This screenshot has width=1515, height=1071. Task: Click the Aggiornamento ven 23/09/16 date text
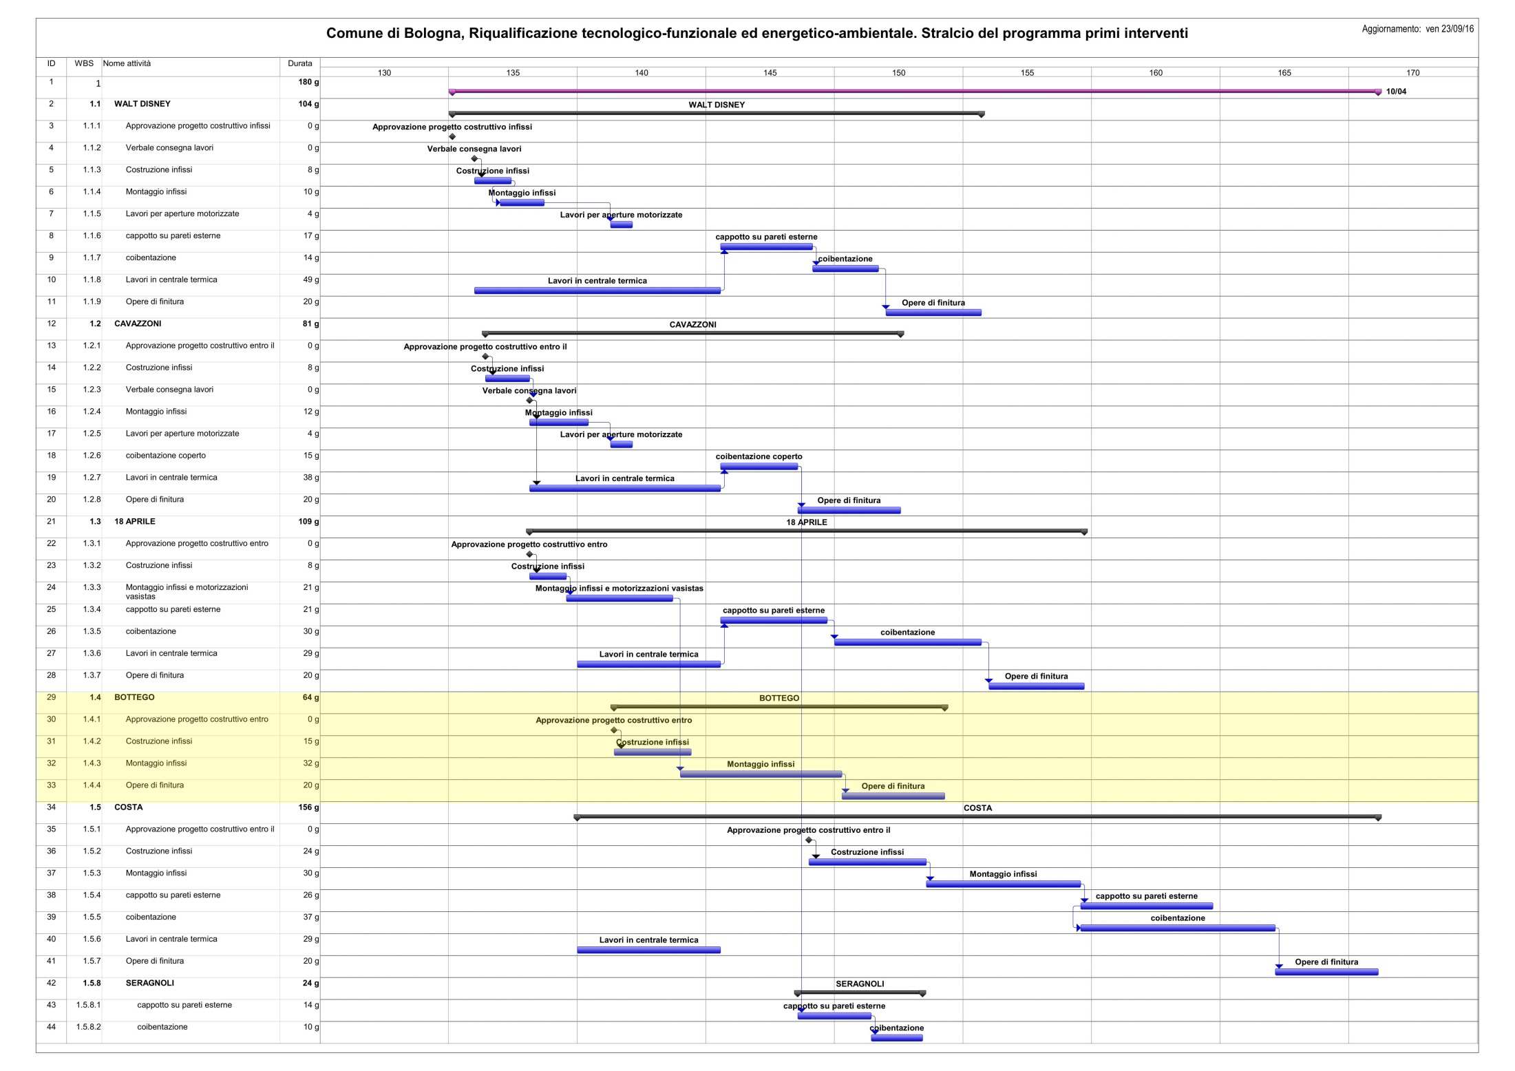coord(1418,29)
